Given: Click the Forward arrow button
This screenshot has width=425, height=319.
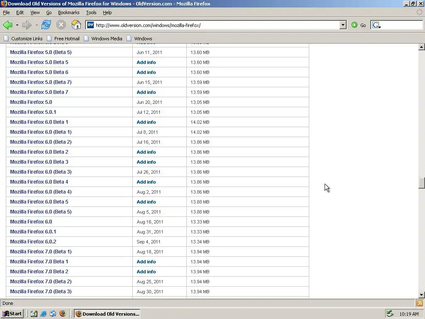Looking at the screenshot, I should tap(27, 25).
